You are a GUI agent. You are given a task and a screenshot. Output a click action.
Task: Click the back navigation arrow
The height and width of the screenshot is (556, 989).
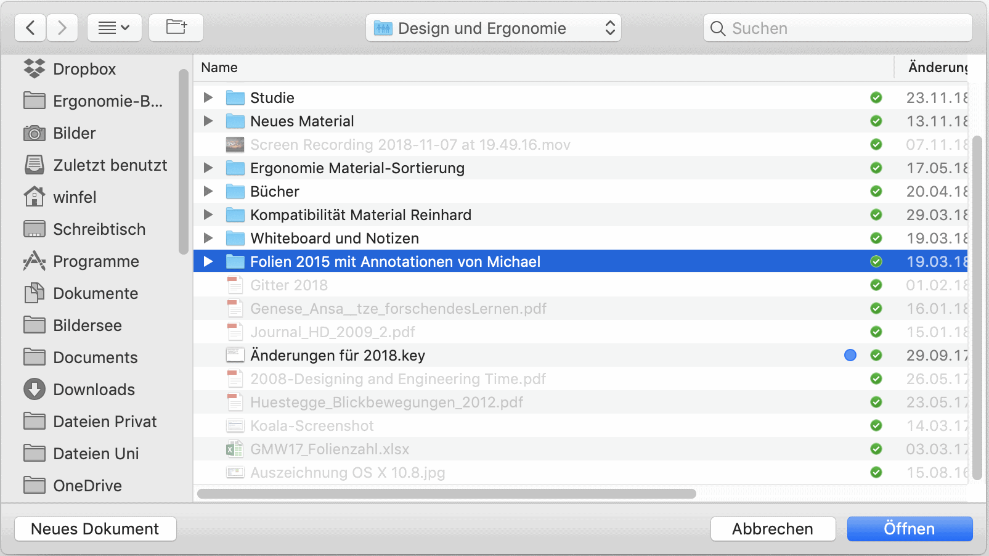(30, 28)
